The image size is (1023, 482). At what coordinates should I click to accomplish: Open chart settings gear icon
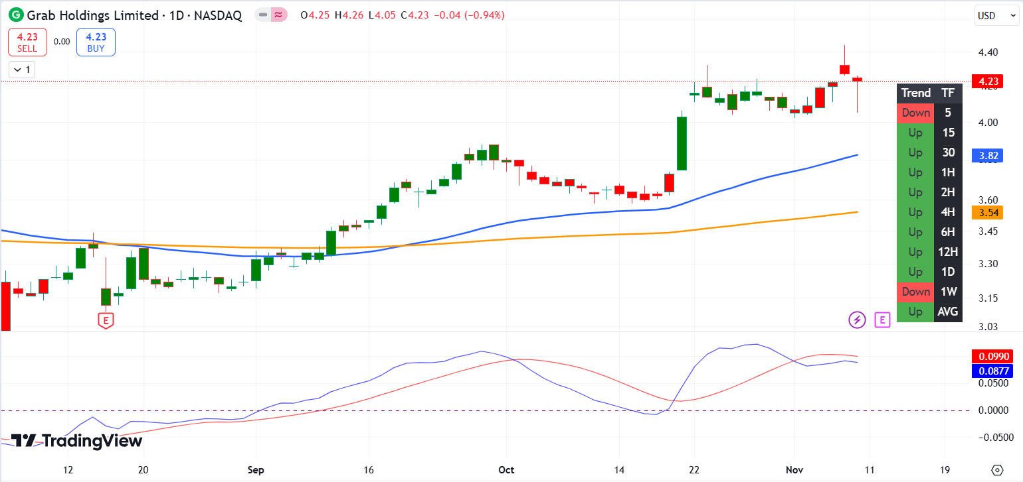[x=996, y=470]
